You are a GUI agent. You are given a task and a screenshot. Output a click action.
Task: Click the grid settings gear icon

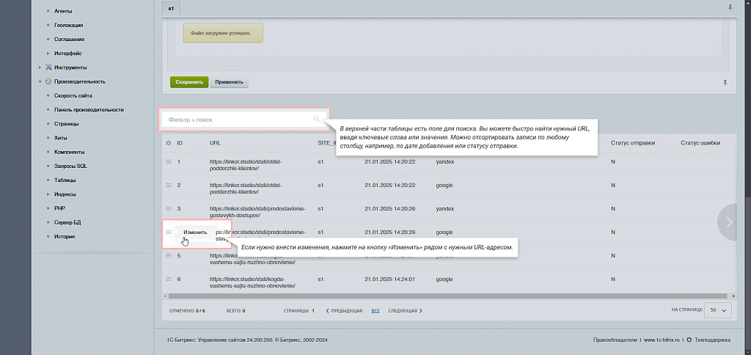click(x=169, y=143)
